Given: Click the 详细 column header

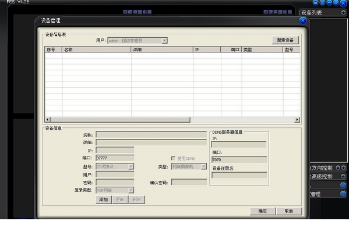Looking at the screenshot, I should [x=162, y=49].
